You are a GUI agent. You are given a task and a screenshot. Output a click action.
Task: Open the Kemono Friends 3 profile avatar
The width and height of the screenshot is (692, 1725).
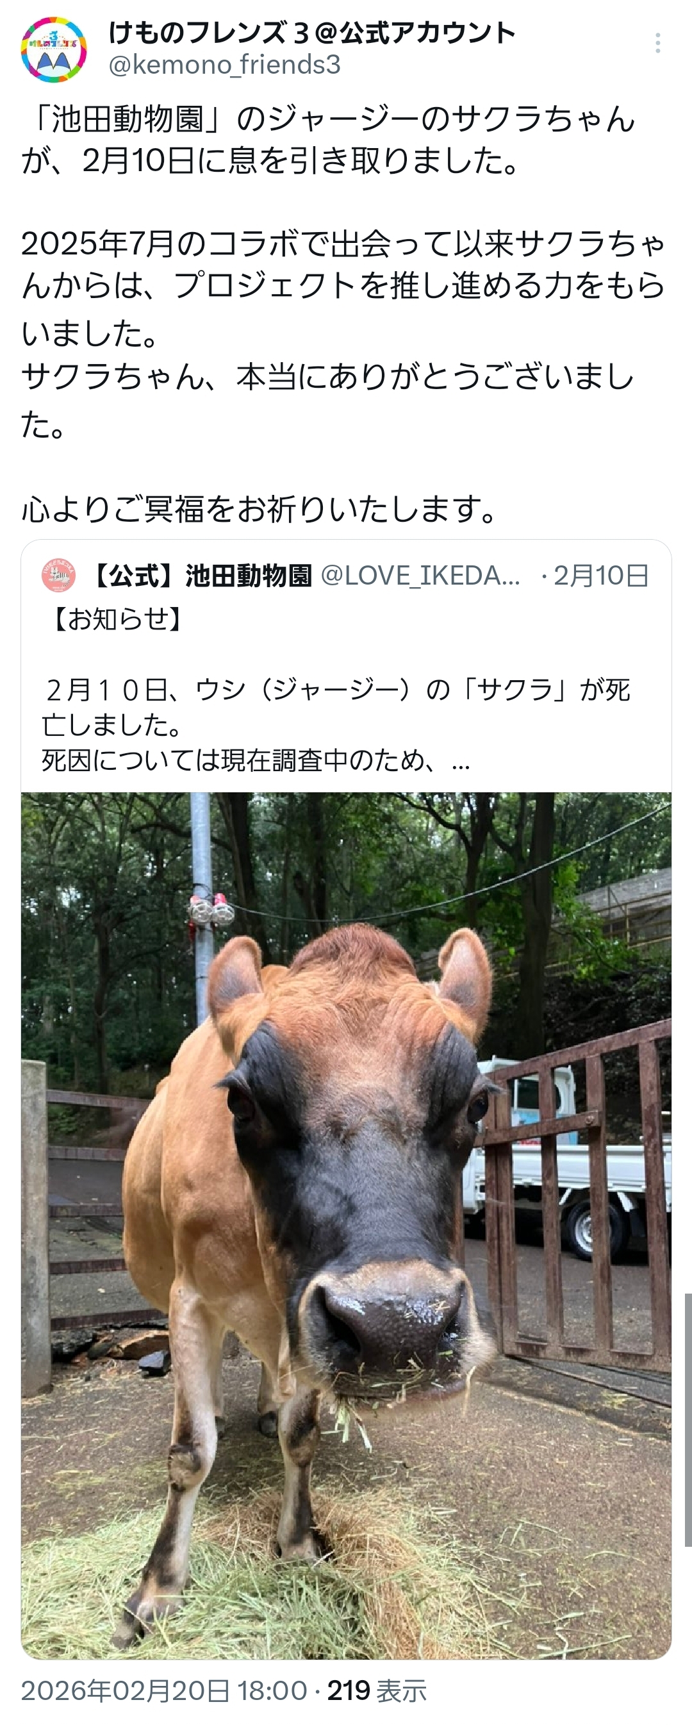pyautogui.click(x=54, y=49)
